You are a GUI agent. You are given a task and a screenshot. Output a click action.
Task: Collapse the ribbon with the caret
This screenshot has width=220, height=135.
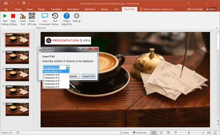tap(217, 28)
